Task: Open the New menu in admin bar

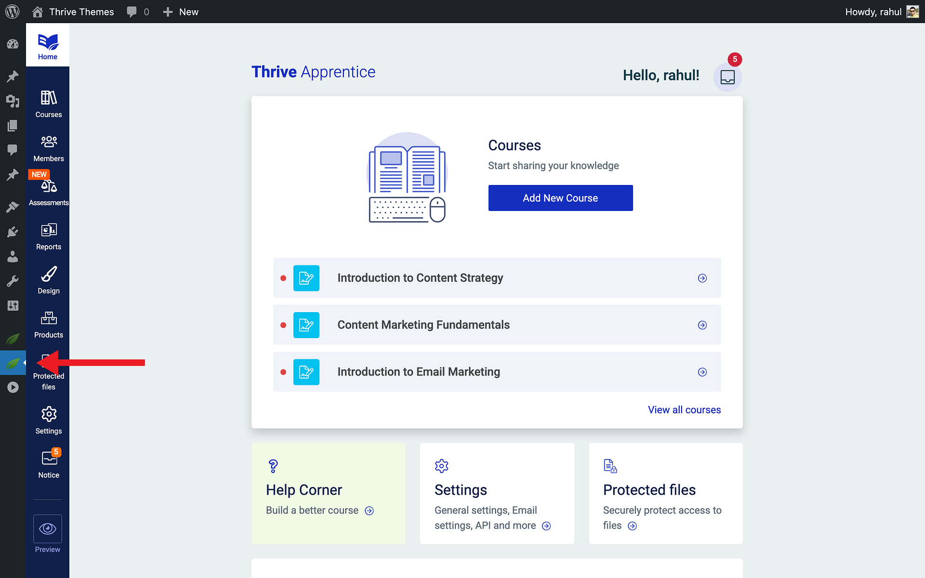Action: point(181,12)
